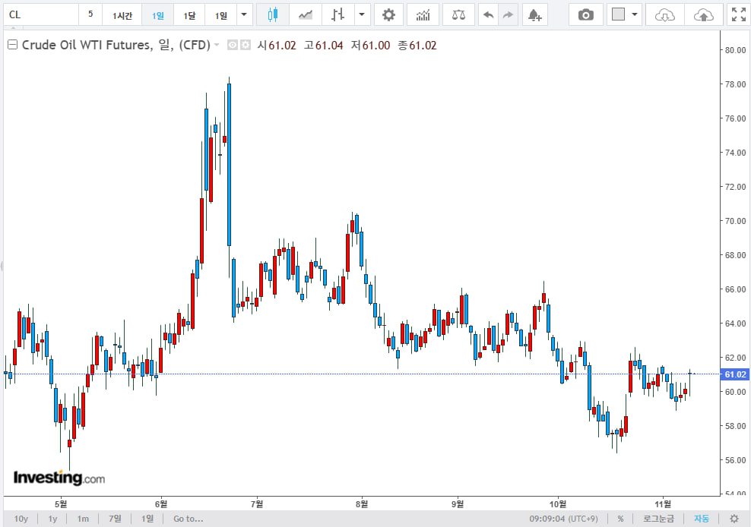This screenshot has width=751, height=527.
Task: Click the 1y range button
Action: 52,519
